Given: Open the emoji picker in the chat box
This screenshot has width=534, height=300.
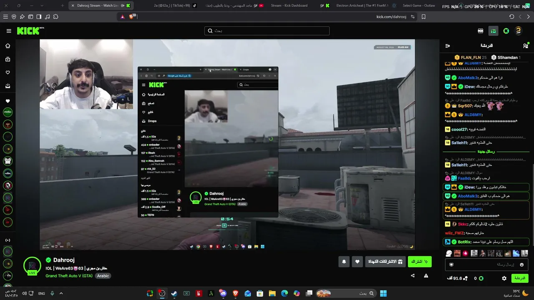Looking at the screenshot, I should tap(521, 265).
